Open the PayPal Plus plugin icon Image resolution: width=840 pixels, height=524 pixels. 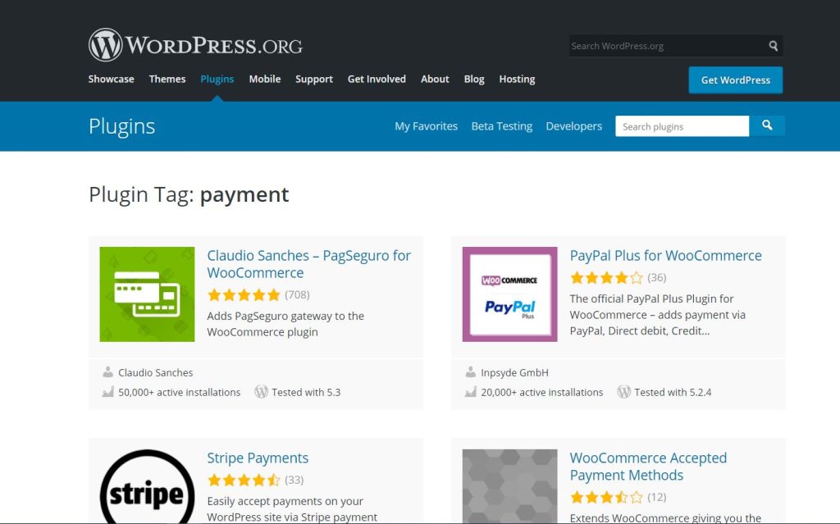coord(509,294)
